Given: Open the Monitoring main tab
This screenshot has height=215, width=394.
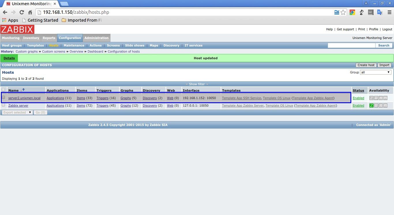Looking at the screenshot, I should [x=11, y=38].
